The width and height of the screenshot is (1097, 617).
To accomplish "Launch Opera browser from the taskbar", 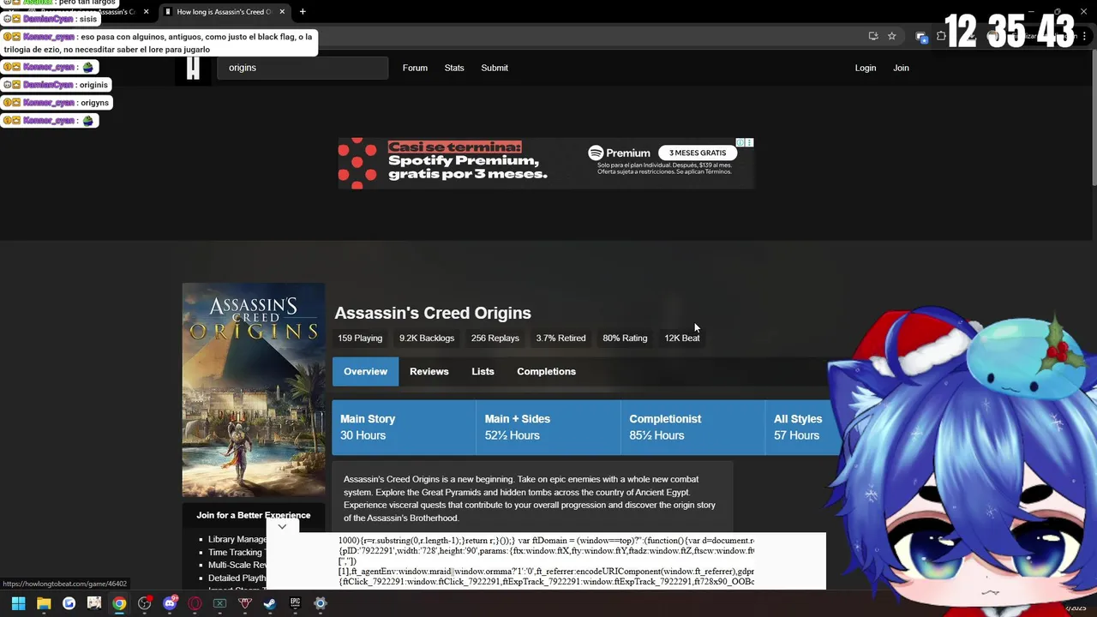I will tap(195, 603).
